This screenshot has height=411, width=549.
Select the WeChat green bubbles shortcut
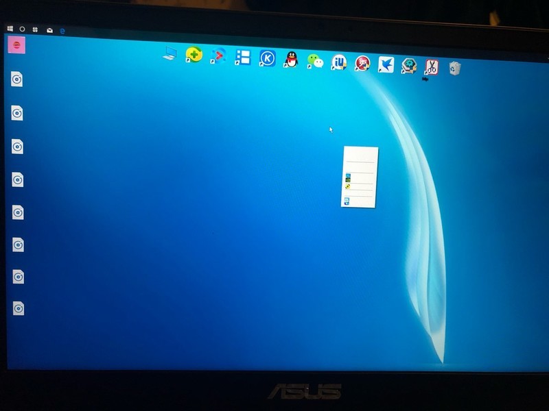point(315,61)
